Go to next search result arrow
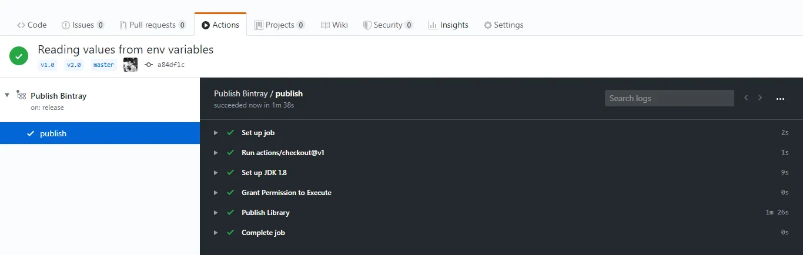The width and height of the screenshot is (803, 255). point(760,98)
